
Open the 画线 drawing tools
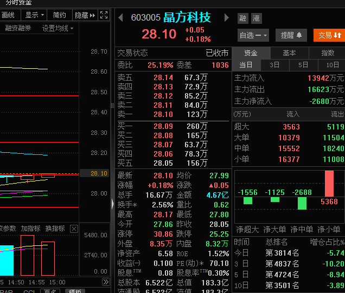(x=8, y=15)
